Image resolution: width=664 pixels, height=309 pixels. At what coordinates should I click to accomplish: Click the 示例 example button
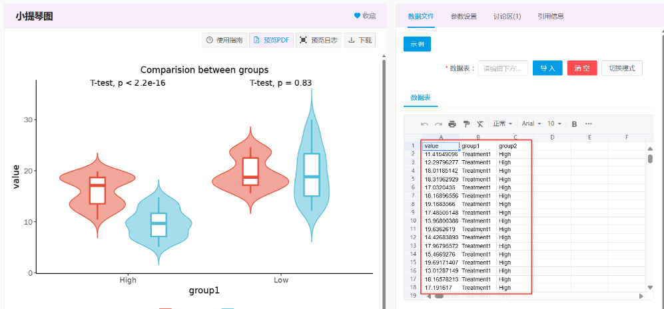click(417, 45)
